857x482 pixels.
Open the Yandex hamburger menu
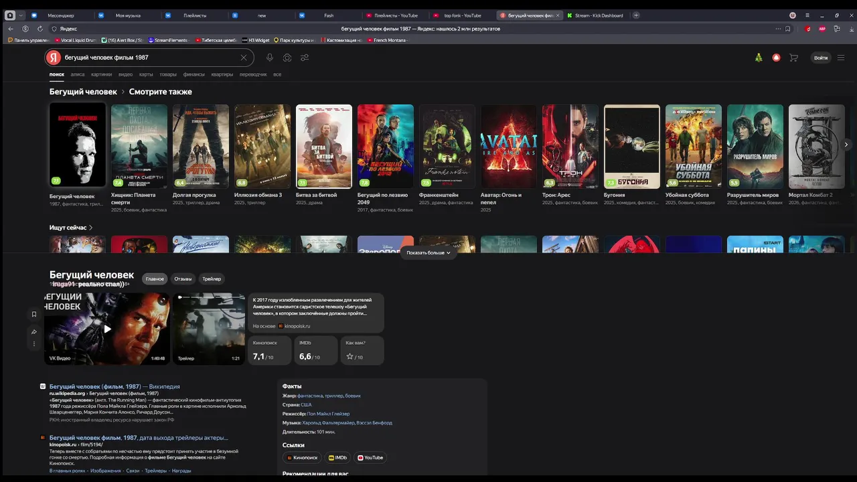(841, 58)
